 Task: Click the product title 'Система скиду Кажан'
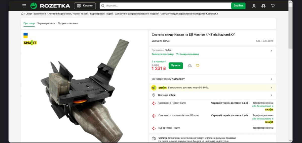193,35
